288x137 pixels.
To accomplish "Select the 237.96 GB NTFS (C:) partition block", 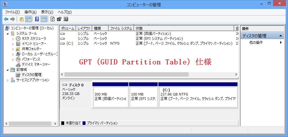I will tap(198, 95).
